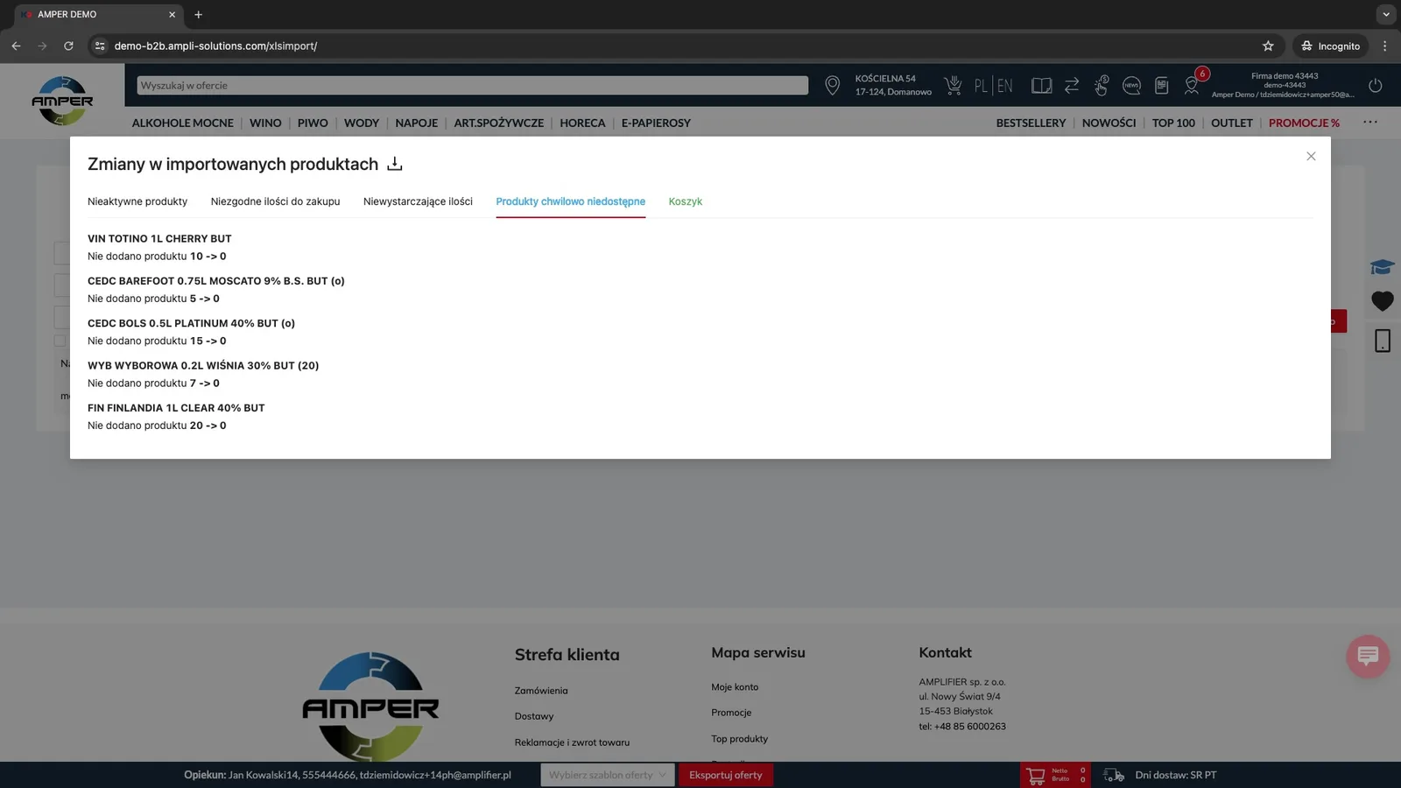Click the exchange arrows icon
Screen dimensions: 1401x788
1072,85
